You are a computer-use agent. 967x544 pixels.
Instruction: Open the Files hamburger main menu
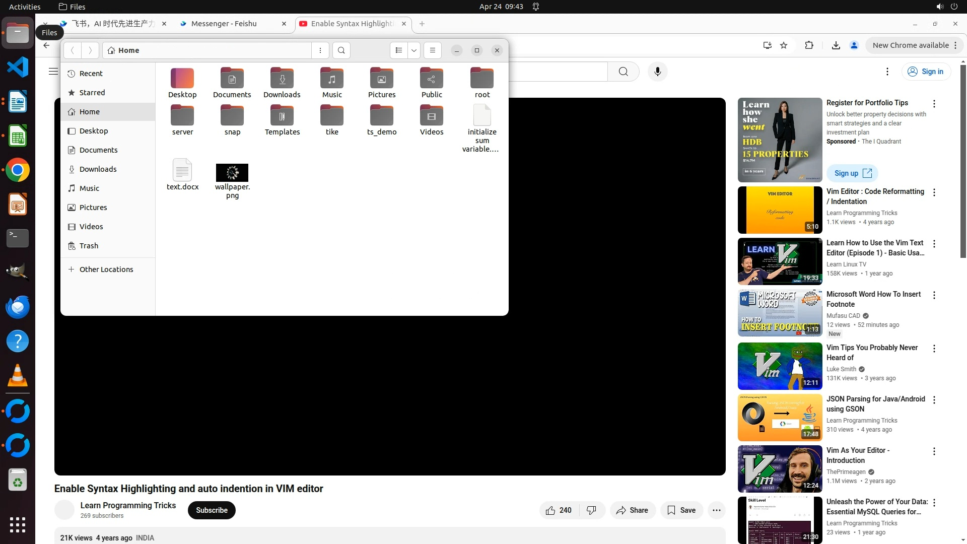432,50
